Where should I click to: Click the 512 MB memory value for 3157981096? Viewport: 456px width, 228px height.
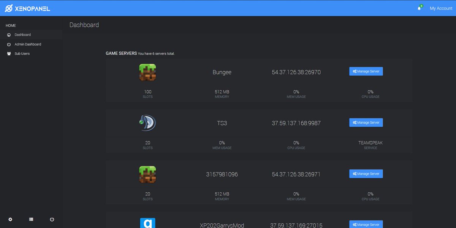coord(222,194)
